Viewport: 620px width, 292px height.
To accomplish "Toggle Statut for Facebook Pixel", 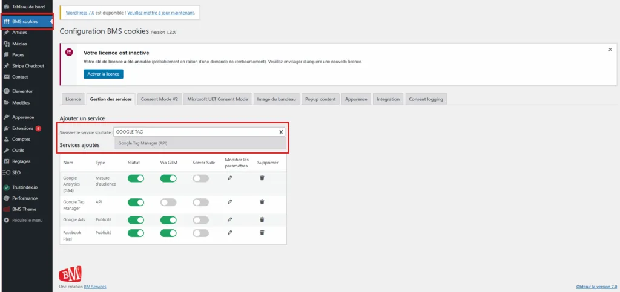I will (136, 233).
